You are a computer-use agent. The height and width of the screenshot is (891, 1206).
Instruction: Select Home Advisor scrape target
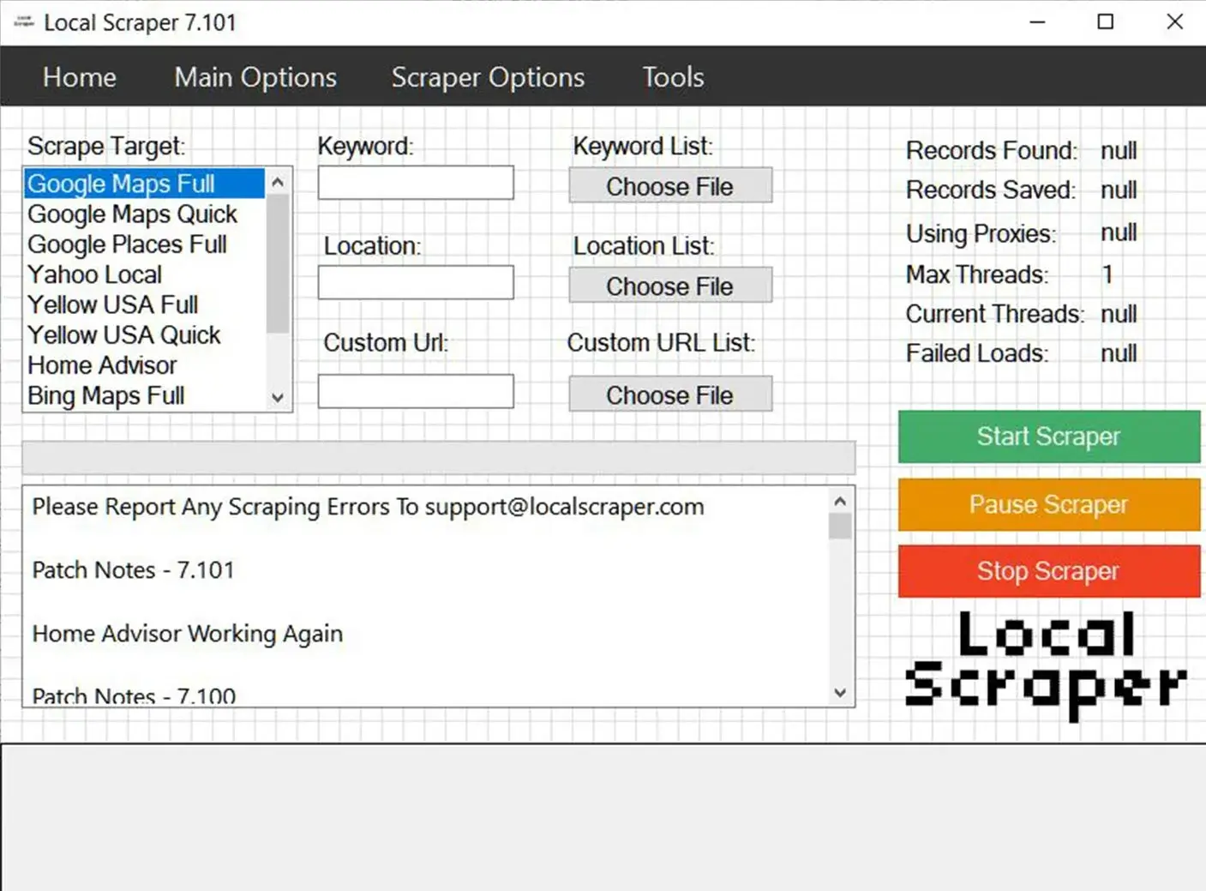click(x=145, y=365)
